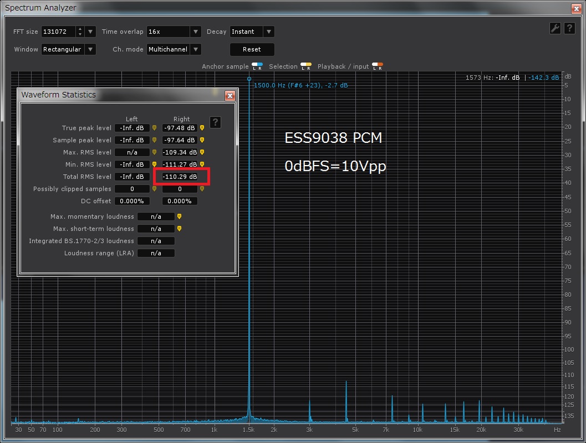Viewport: 586px width, 443px height.
Task: Click the Left max RMS level n/a value
Action: point(132,152)
